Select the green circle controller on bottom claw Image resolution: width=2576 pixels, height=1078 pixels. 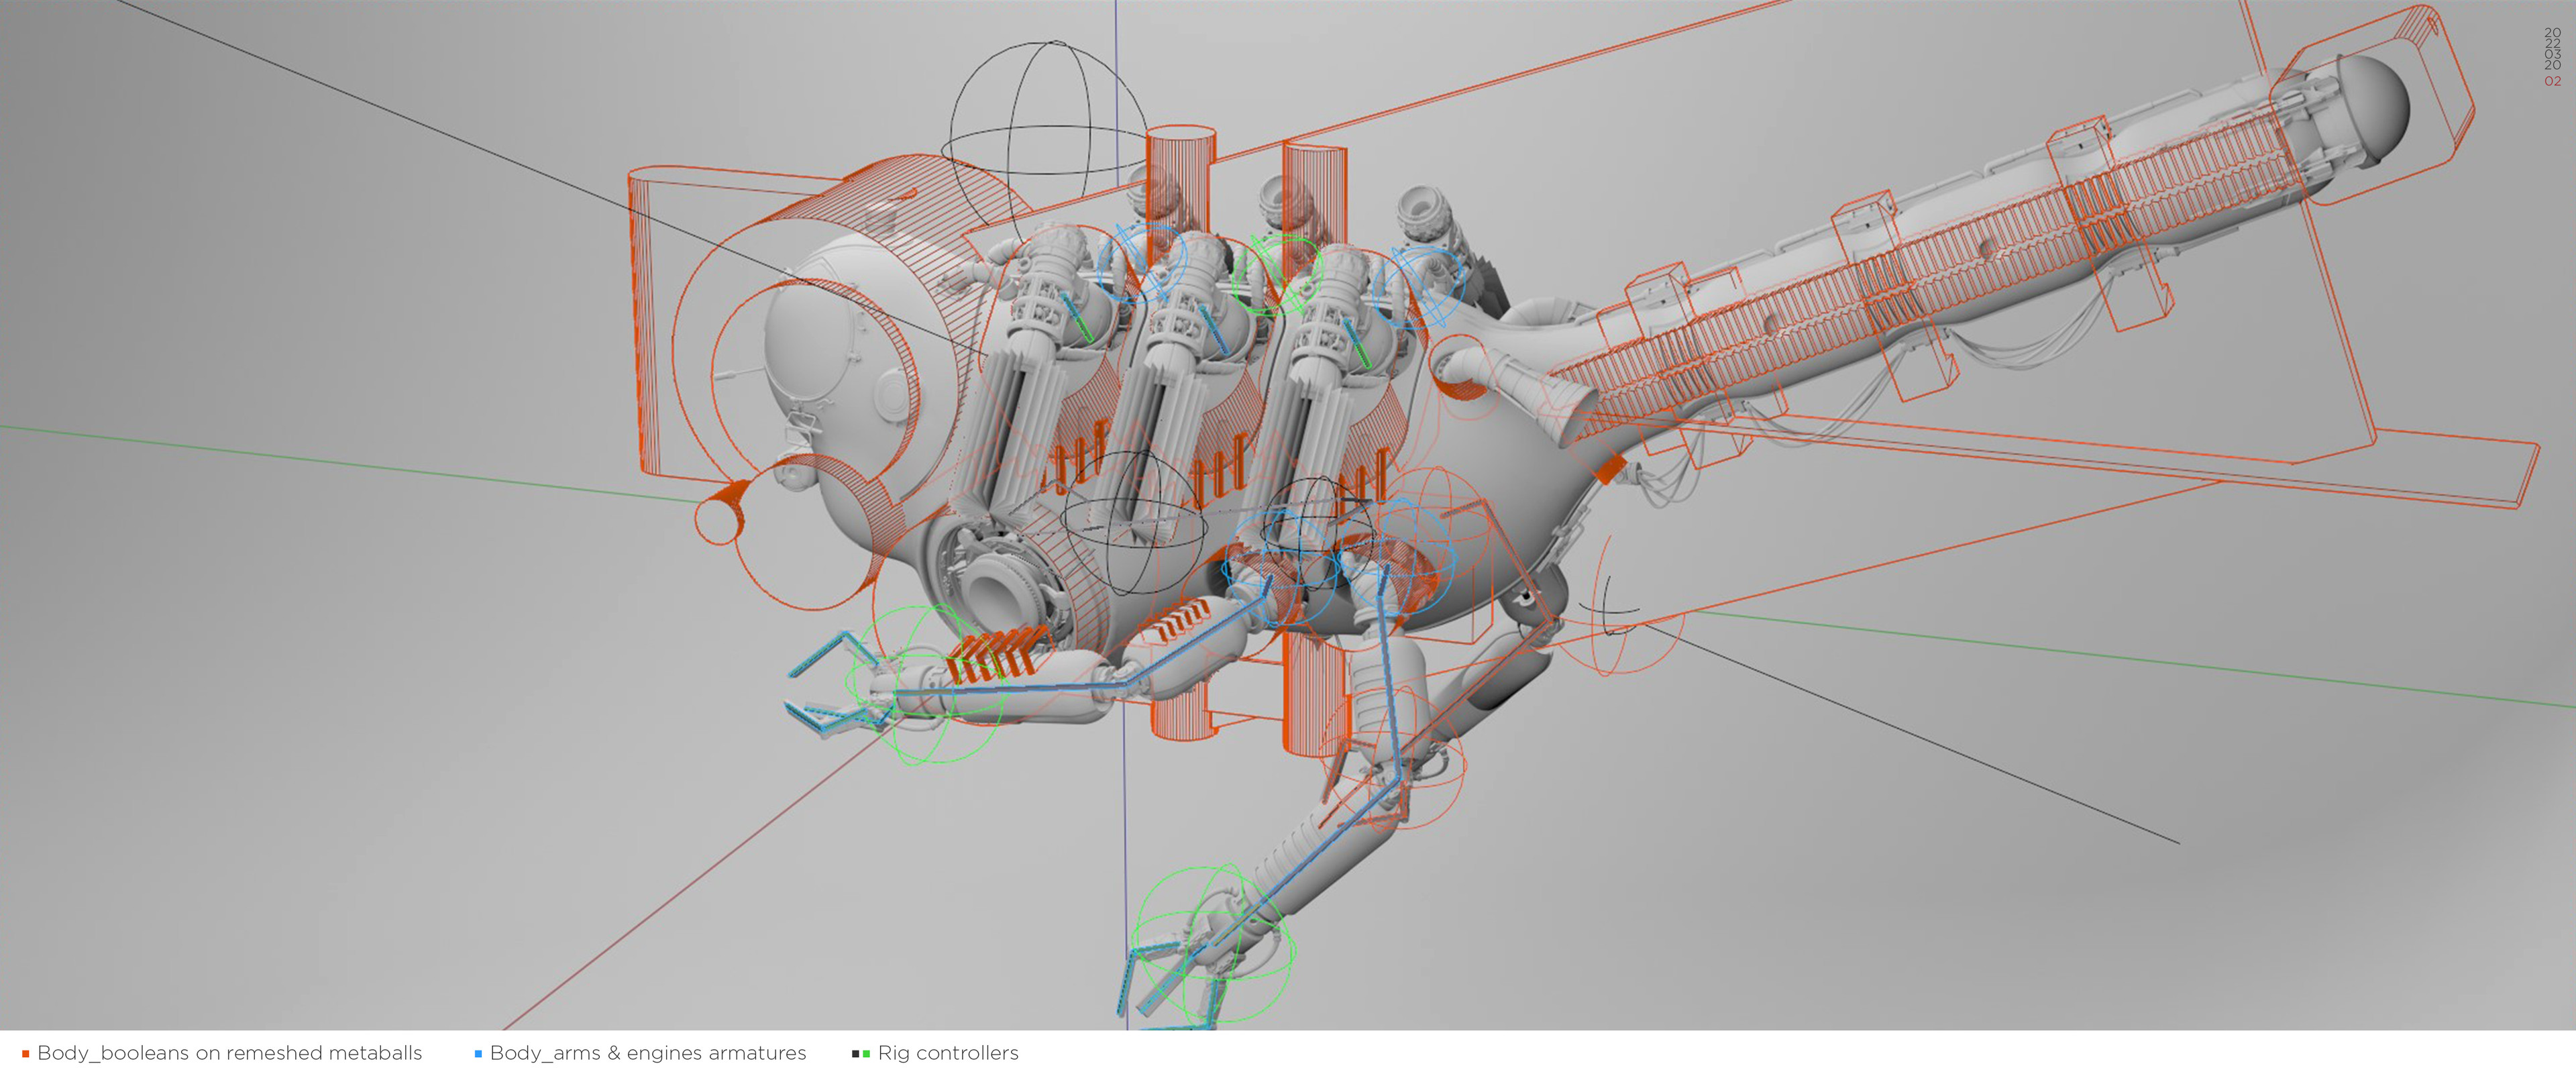tap(1214, 945)
